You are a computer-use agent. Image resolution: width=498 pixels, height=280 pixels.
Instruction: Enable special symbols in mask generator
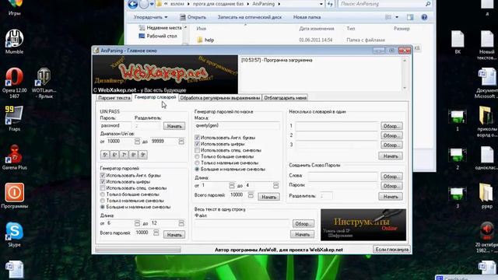[x=197, y=150]
